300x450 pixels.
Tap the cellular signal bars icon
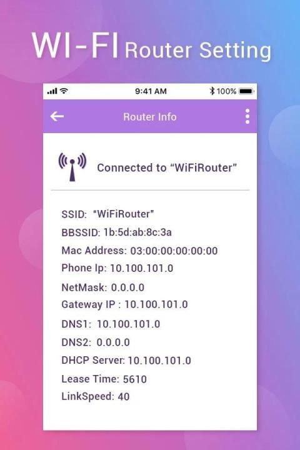tap(52, 91)
